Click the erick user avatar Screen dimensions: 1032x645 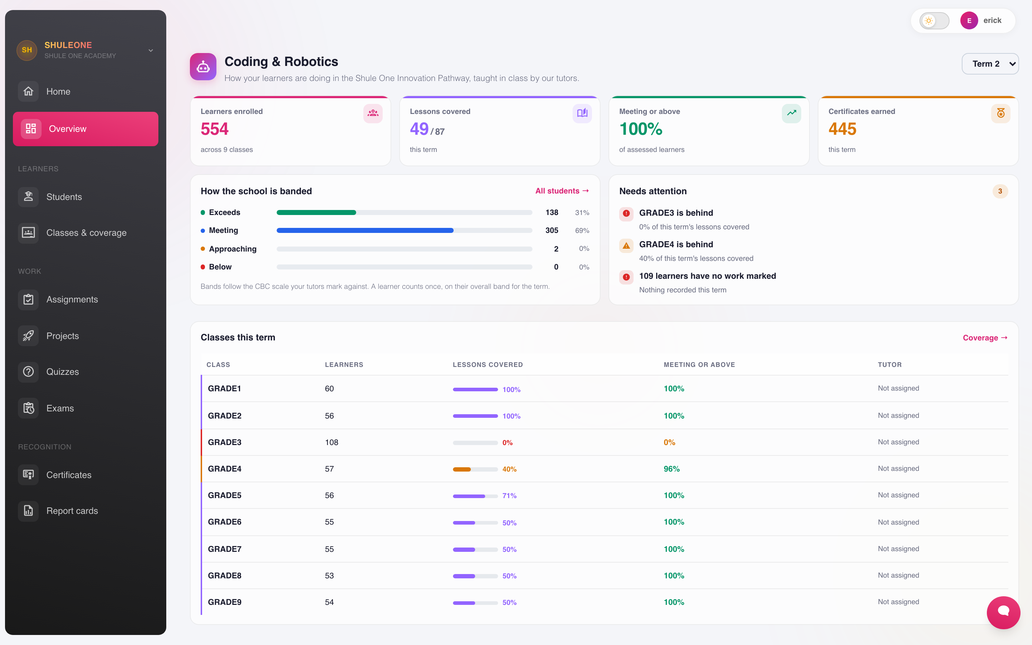[x=969, y=20]
